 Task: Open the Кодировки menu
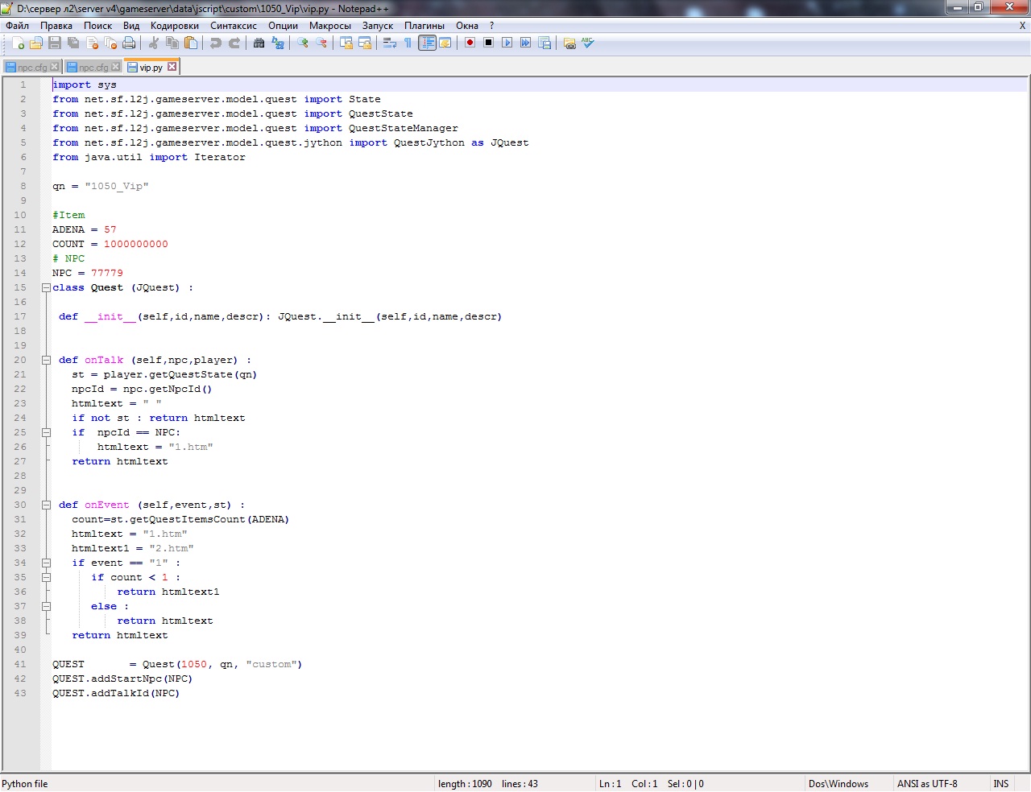point(175,26)
